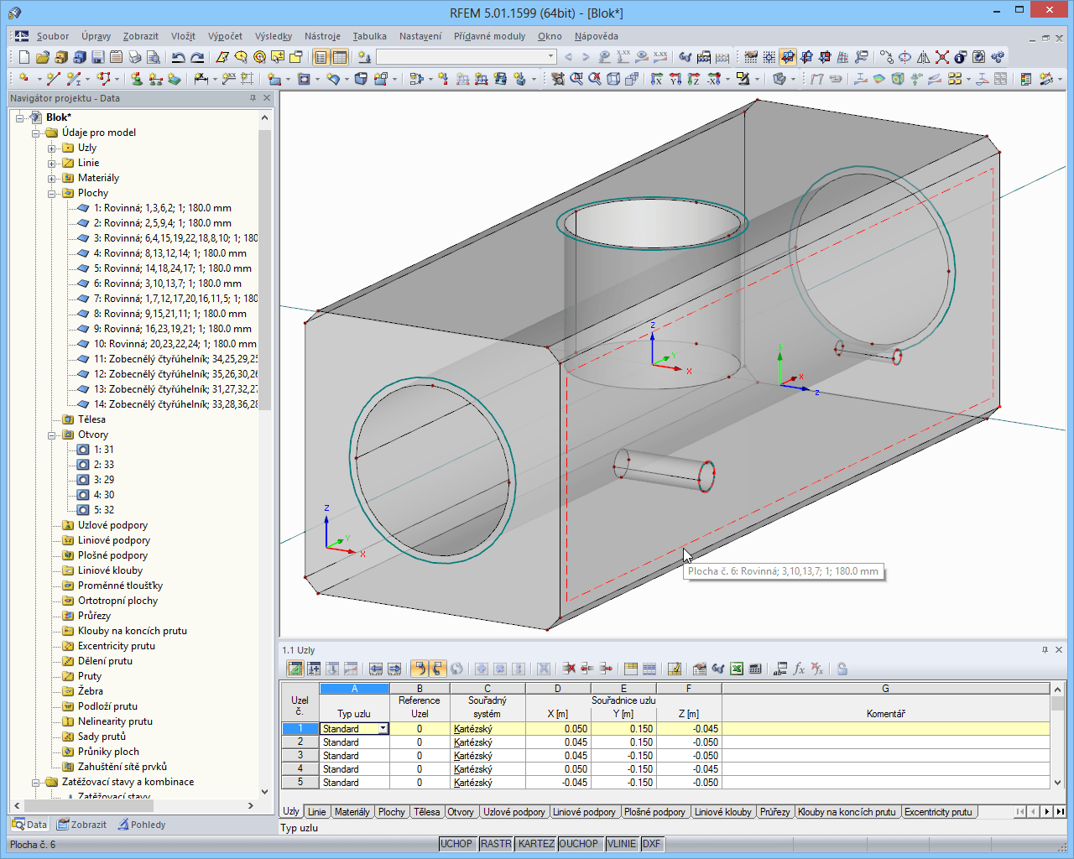The height and width of the screenshot is (859, 1074).
Task: Disable DXF in the status bar
Action: (x=652, y=844)
